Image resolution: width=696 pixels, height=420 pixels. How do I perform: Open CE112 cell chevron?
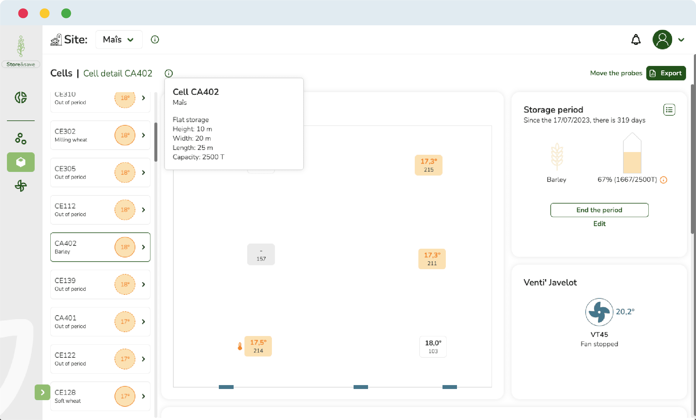pos(143,210)
